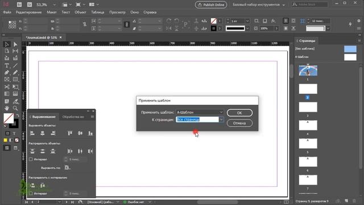
Task: Click the OK button
Action: tap(239, 113)
